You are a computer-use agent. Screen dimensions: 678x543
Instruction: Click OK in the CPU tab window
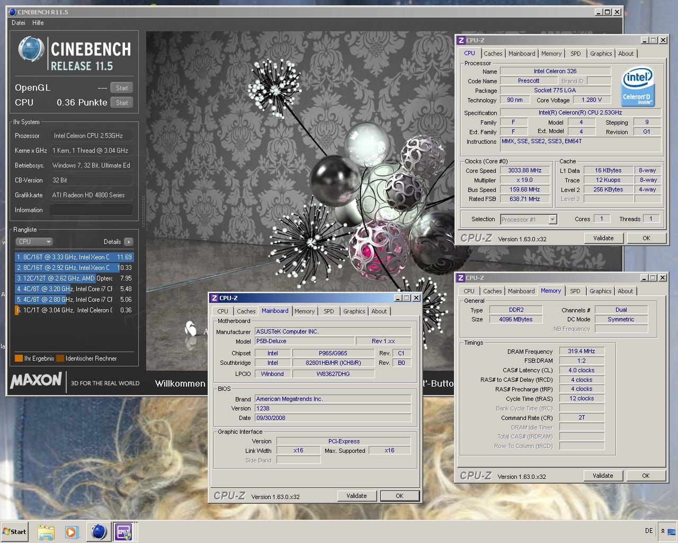[646, 238]
